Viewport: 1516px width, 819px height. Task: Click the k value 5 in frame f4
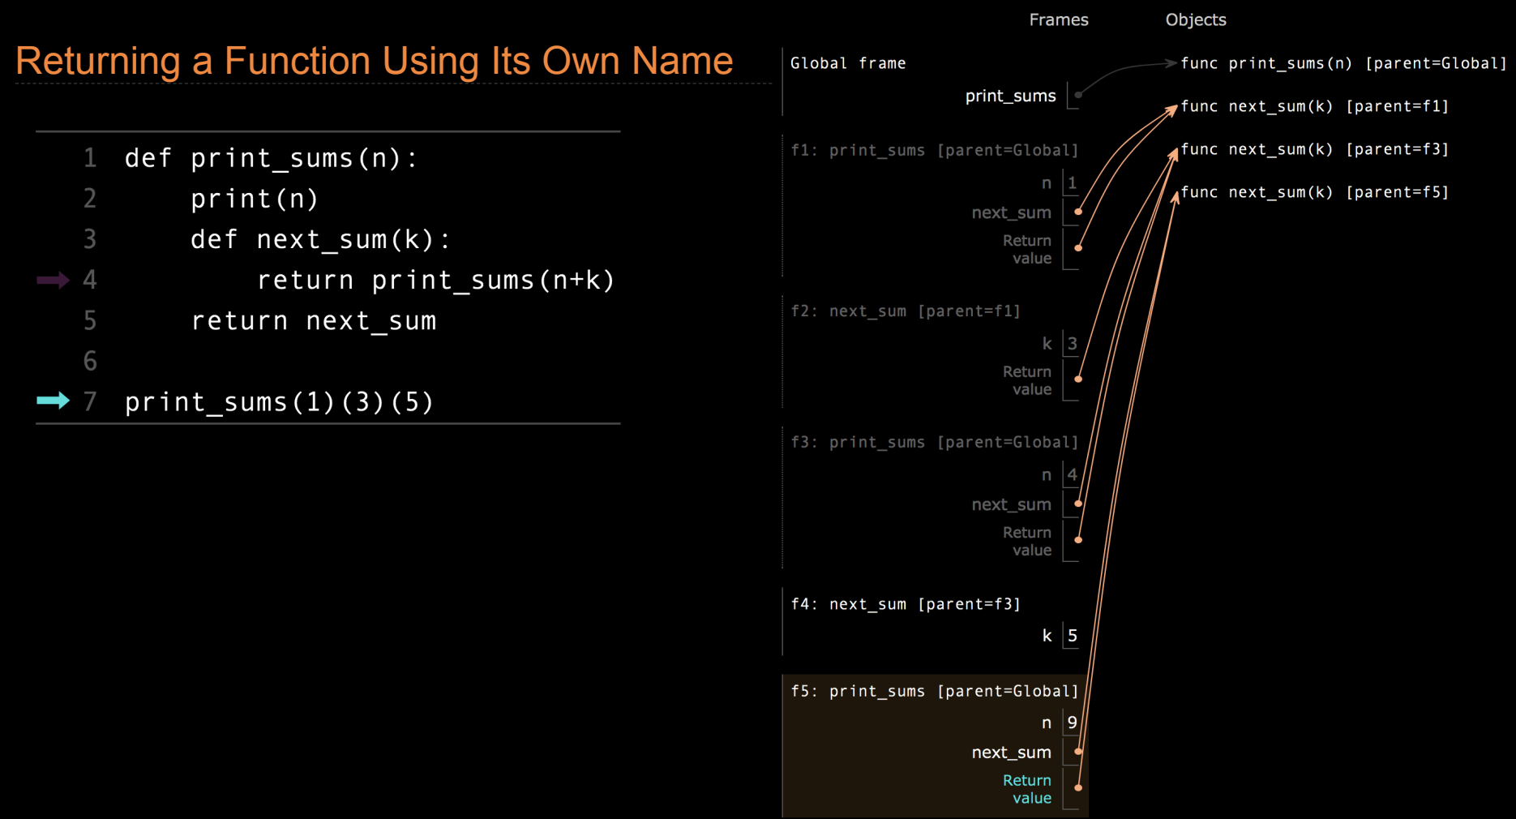pyautogui.click(x=1072, y=636)
